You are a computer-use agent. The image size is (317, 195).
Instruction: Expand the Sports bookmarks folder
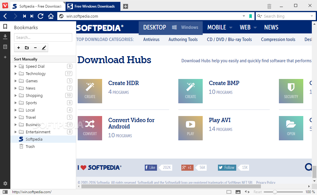click(16, 103)
